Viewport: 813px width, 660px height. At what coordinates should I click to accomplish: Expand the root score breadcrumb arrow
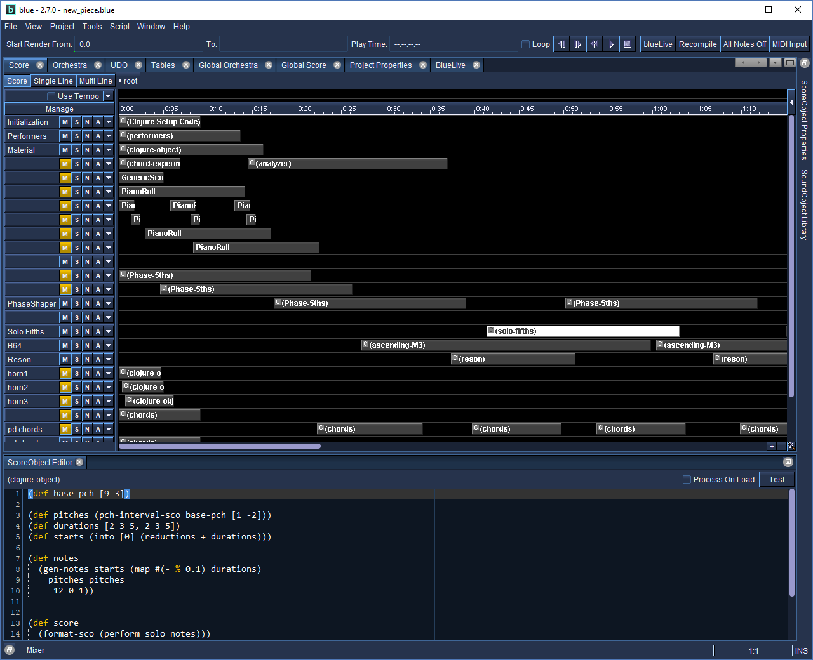point(120,81)
